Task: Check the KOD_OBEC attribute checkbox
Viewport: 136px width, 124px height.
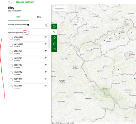Action: (11, 38)
